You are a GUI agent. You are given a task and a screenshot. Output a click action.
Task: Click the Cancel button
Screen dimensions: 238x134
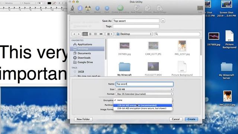click(176, 119)
